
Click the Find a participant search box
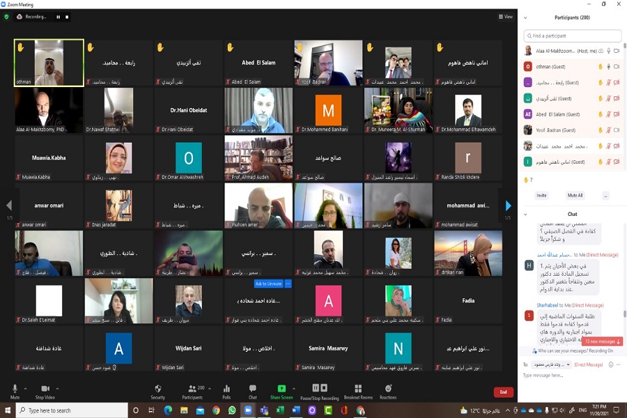click(x=572, y=36)
